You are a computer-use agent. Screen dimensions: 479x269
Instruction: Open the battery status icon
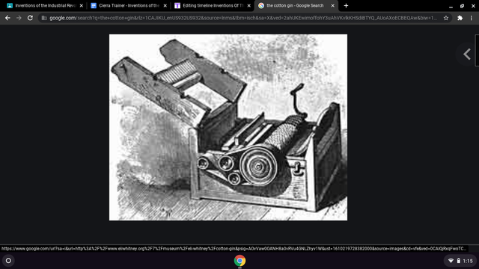[459, 261]
